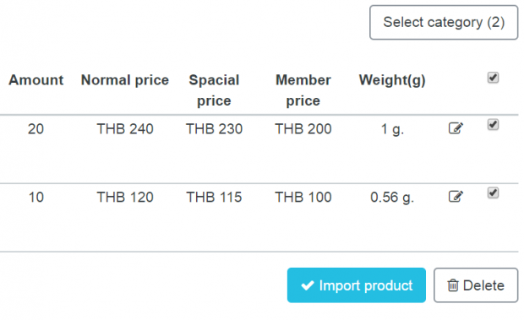The width and height of the screenshot is (524, 320).
Task: Click the Member price column header
Action: pos(303,90)
